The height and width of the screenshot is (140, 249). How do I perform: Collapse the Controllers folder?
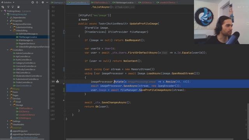pyautogui.click(x=7, y=50)
